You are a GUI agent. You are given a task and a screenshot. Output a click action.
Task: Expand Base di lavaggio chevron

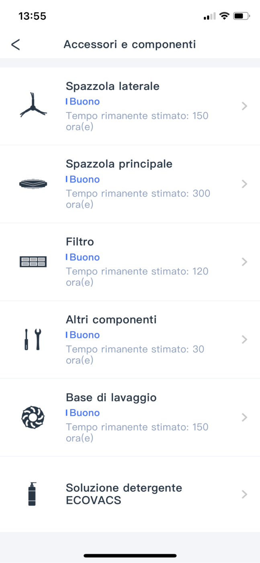pos(244,417)
